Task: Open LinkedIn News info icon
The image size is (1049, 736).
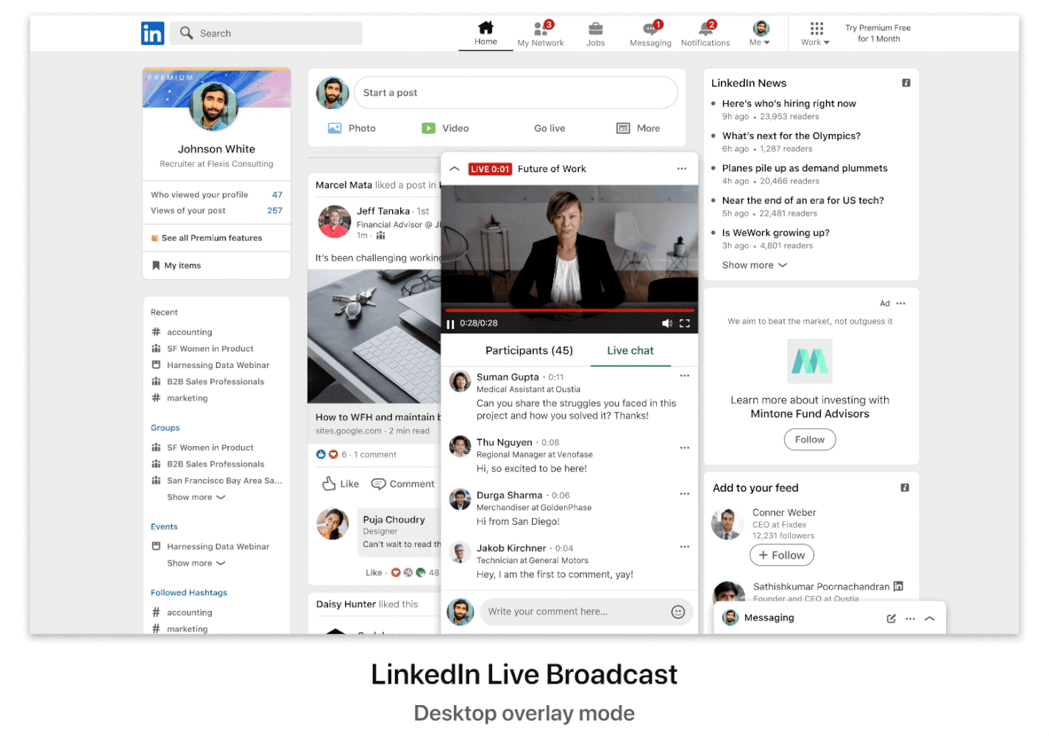Action: [x=906, y=83]
